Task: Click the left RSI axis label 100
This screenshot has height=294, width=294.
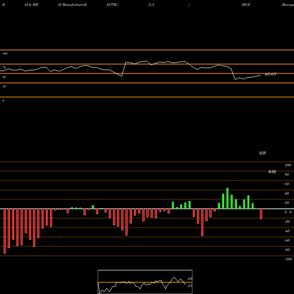Action: (5, 54)
